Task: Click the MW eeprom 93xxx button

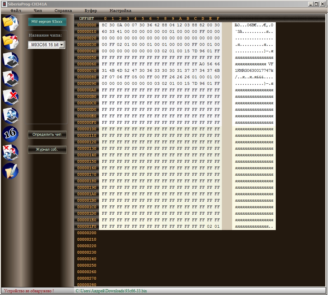Action: tap(47, 22)
